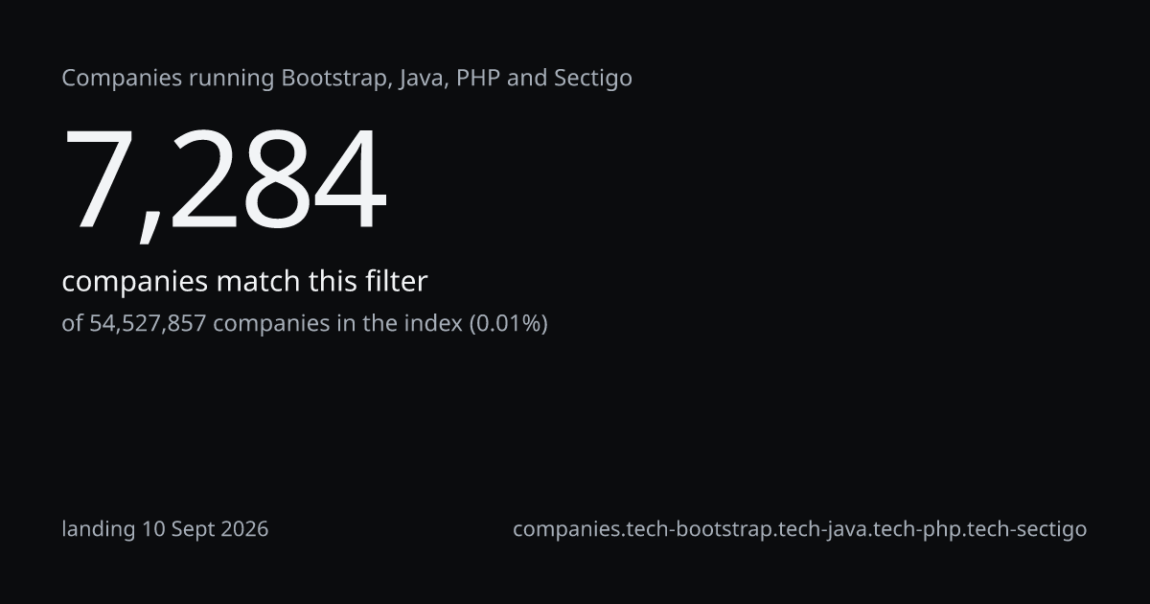Click the '(0.01%)' percentage text
This screenshot has width=1150, height=604.
coord(508,324)
